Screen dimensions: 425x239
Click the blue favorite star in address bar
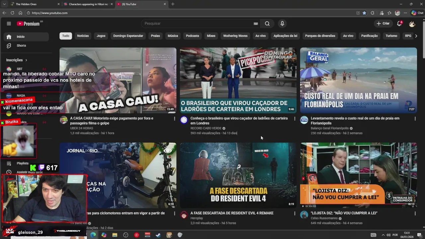(x=364, y=13)
